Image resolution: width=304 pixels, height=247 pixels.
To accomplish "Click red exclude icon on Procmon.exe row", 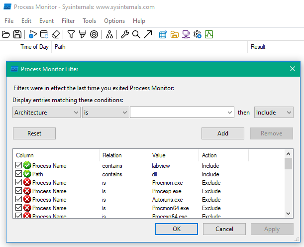I will [27, 182].
